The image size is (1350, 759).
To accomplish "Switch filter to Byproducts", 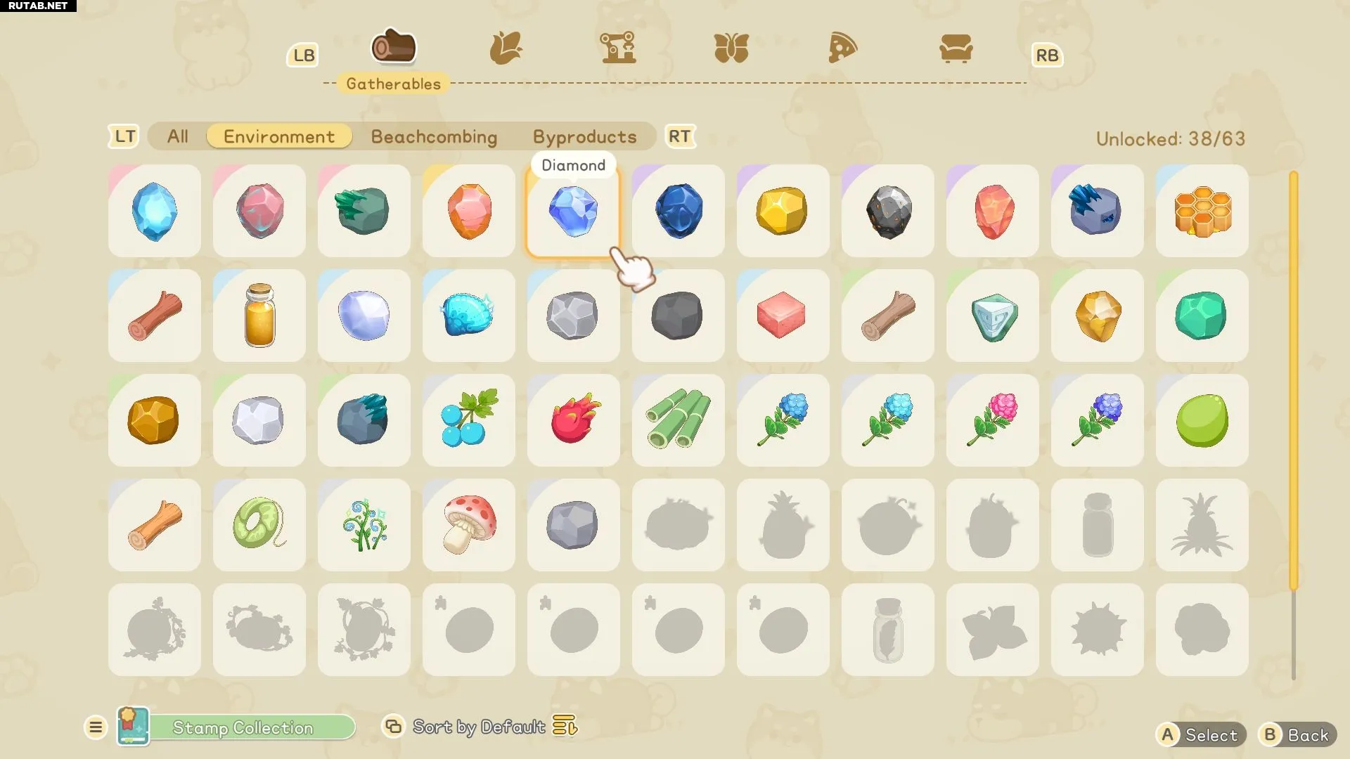I will click(x=585, y=136).
